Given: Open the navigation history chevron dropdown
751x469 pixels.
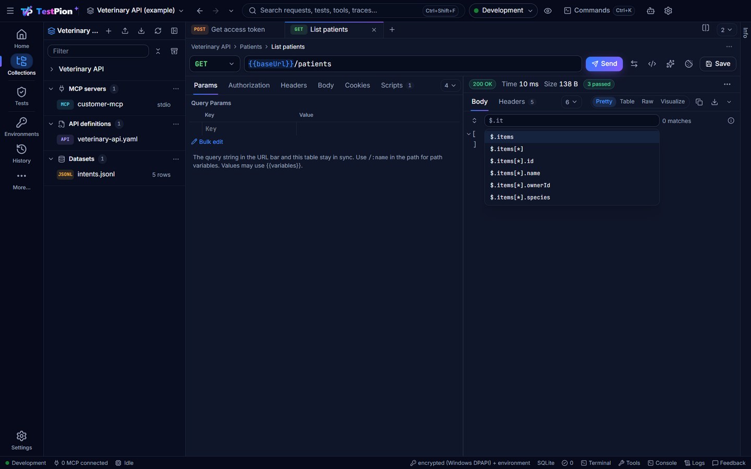Looking at the screenshot, I should (x=231, y=10).
